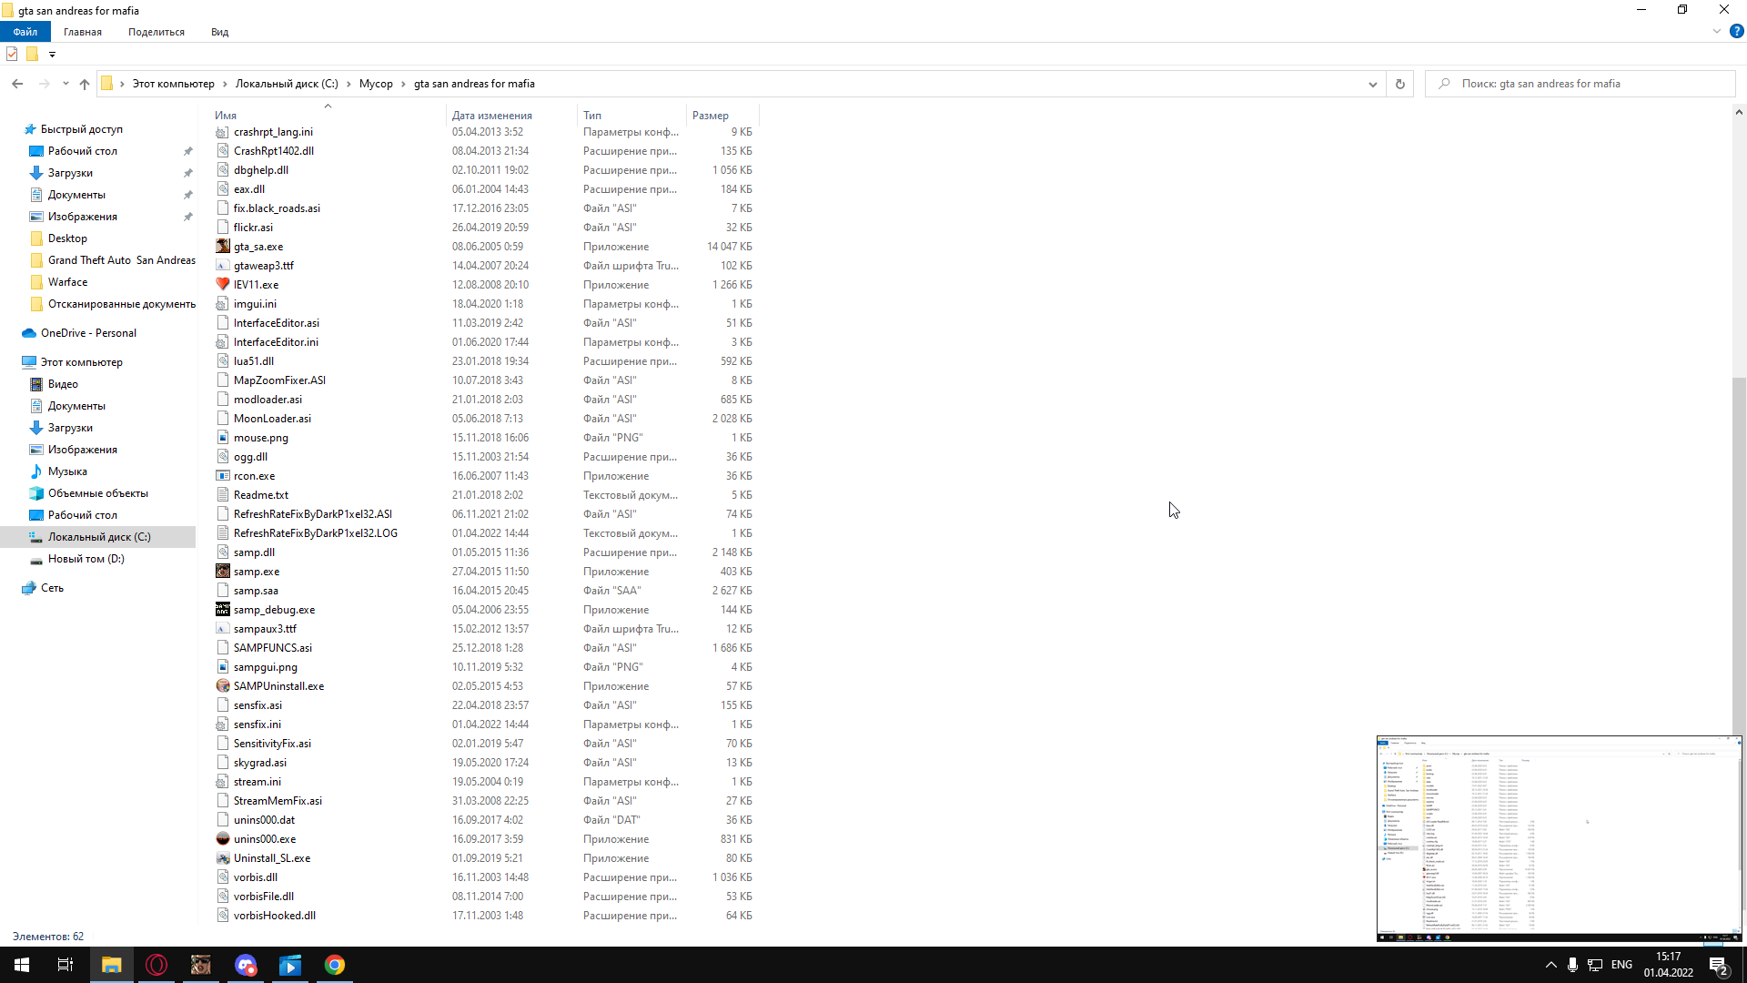Open Discord from the taskbar
The image size is (1747, 983).
246,965
